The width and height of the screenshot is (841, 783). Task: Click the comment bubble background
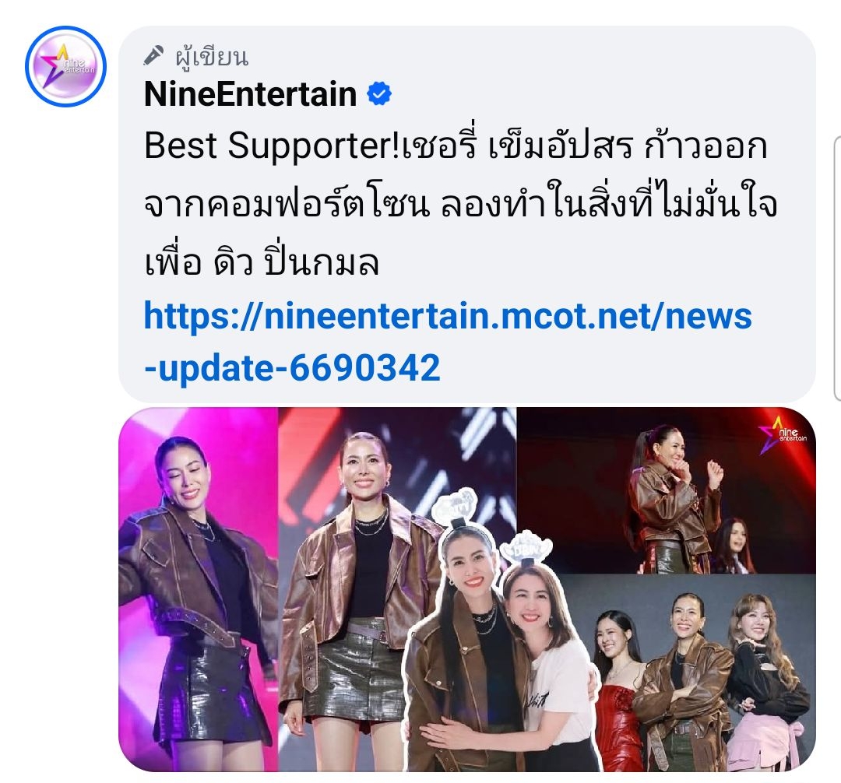click(x=467, y=214)
